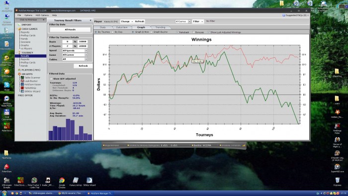This screenshot has width=348, height=196.
Task: Select Graph Buyins radio button
Action: point(152,32)
